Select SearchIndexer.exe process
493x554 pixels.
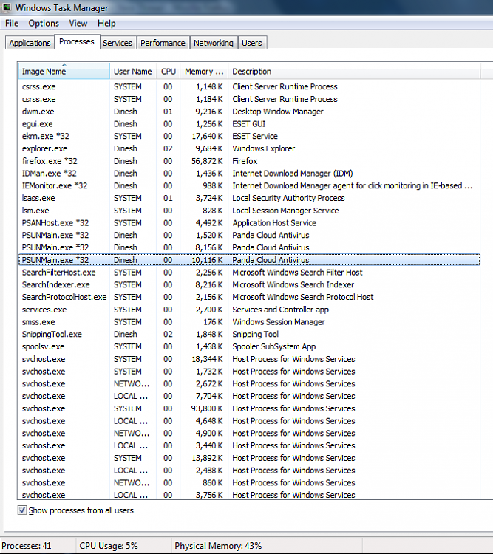[249, 285]
